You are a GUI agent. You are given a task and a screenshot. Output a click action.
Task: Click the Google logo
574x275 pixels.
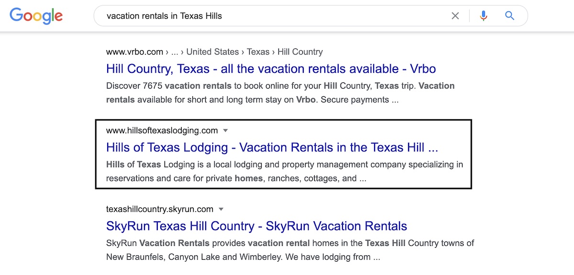click(36, 16)
